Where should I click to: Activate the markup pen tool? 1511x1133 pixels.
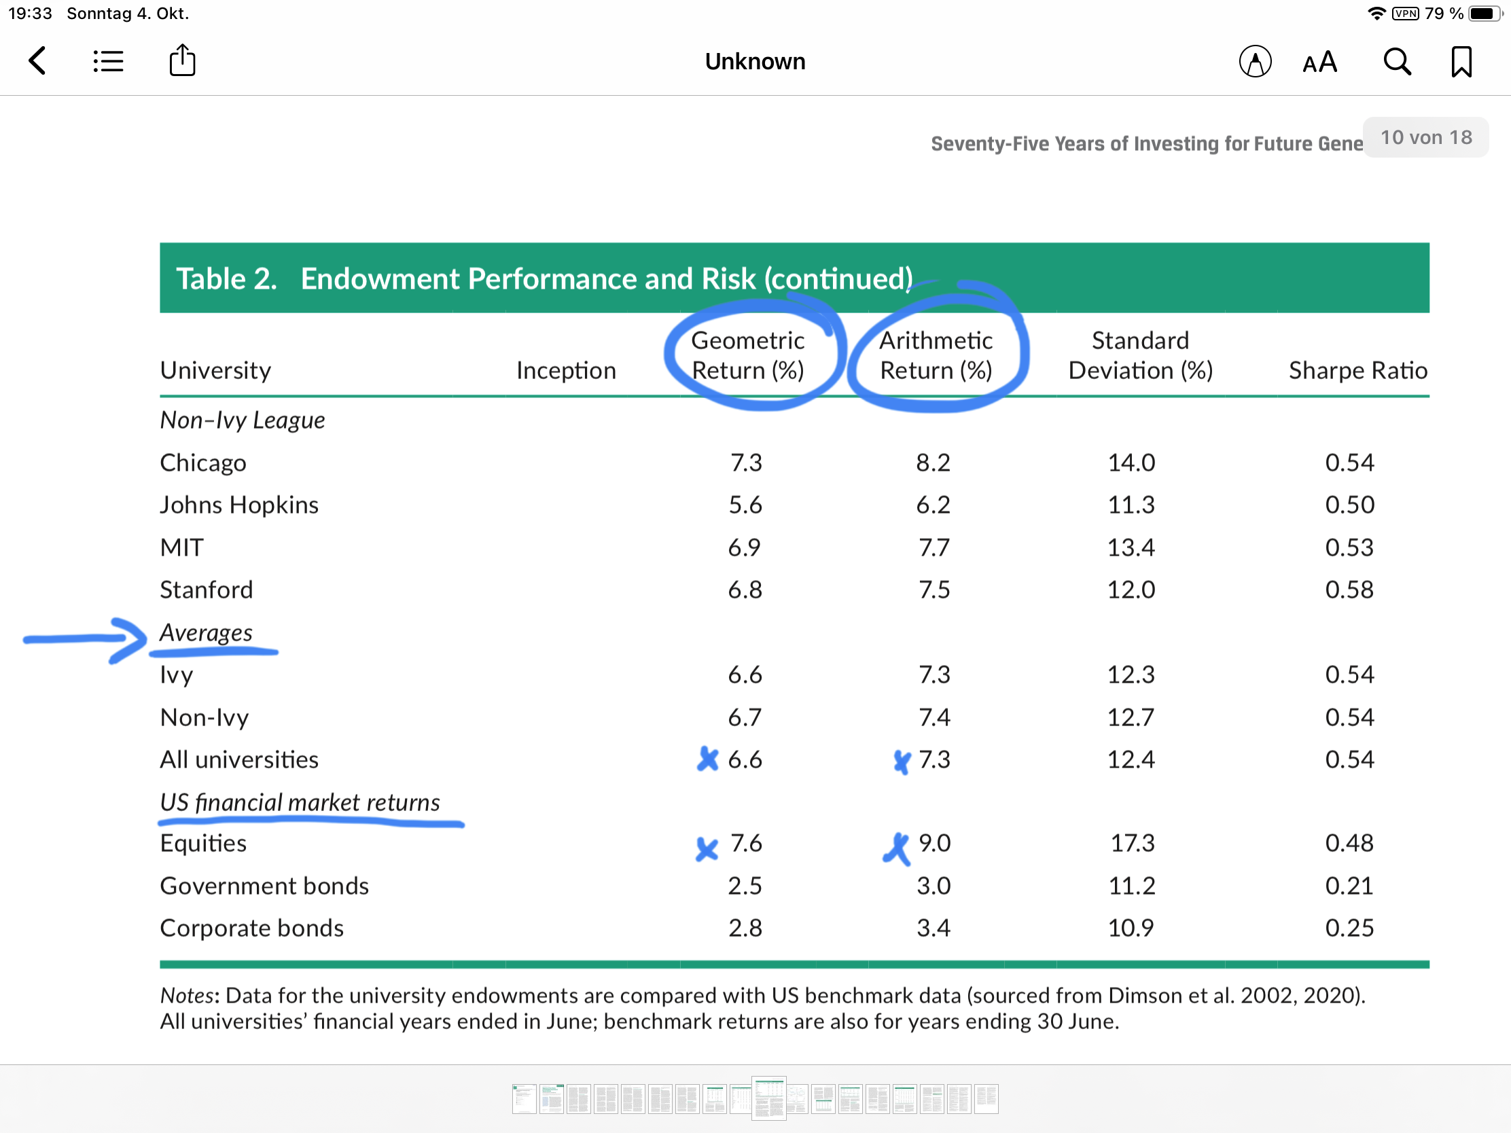click(x=1255, y=62)
